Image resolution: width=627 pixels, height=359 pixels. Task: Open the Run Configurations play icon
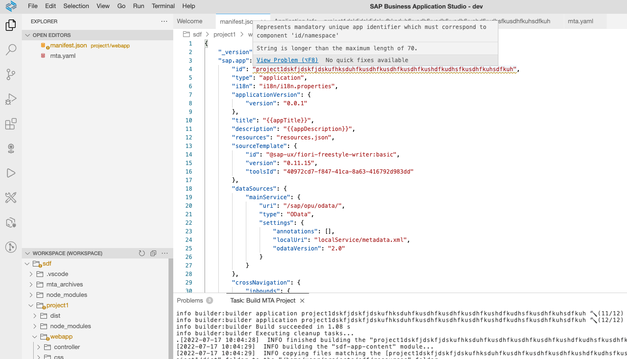pyautogui.click(x=11, y=173)
